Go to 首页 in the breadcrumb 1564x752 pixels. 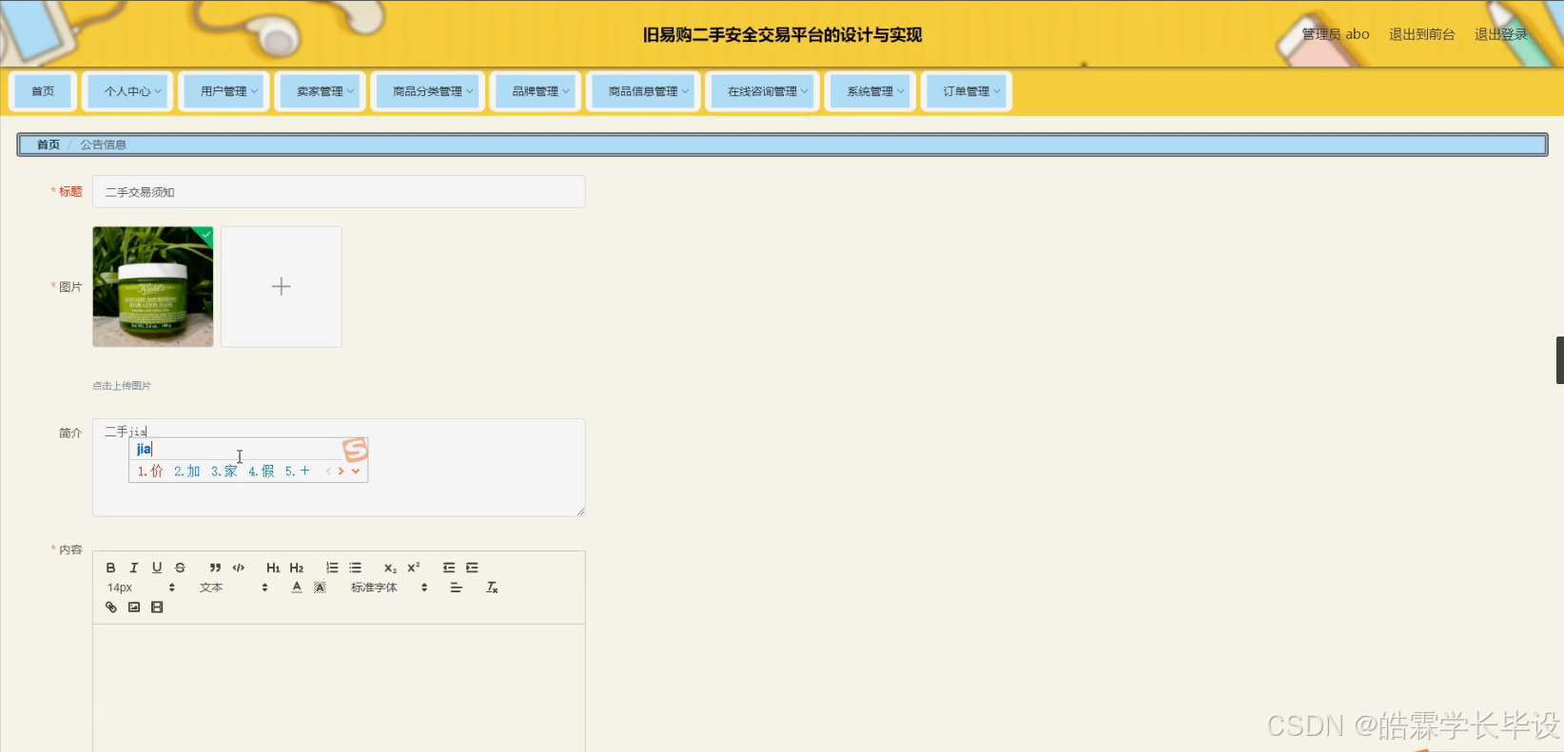coord(49,145)
